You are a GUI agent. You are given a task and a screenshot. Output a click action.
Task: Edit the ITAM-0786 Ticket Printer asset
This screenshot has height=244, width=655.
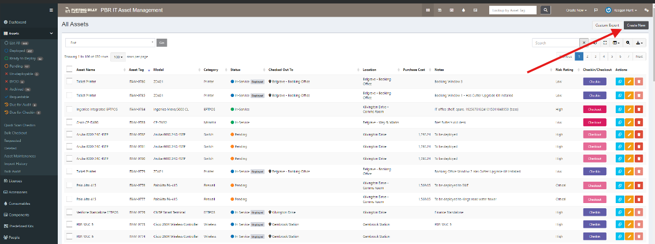pos(629,82)
